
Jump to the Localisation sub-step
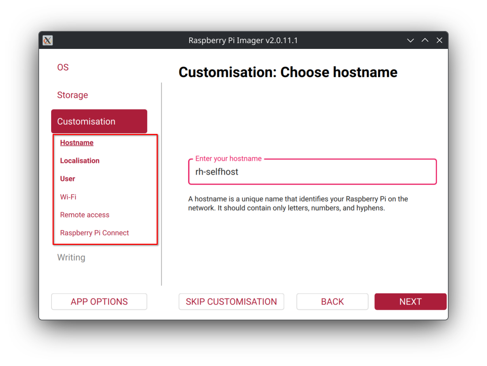[x=80, y=161]
